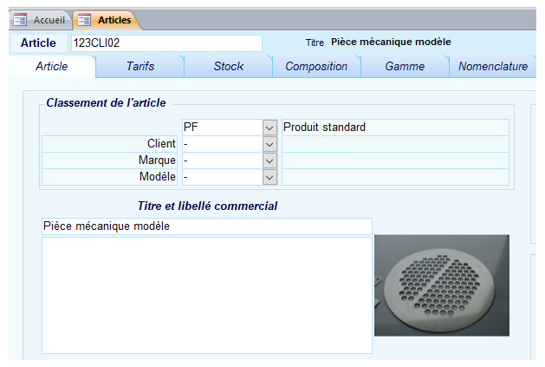Go to the Gamme tab
545x367 pixels.
pos(405,66)
